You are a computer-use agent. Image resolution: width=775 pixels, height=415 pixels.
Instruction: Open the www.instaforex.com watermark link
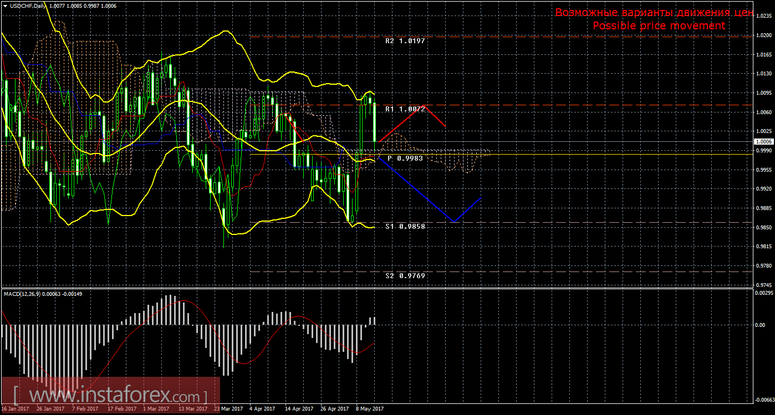111,396
